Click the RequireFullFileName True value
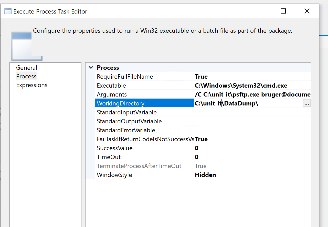328x227 pixels. pyautogui.click(x=201, y=77)
